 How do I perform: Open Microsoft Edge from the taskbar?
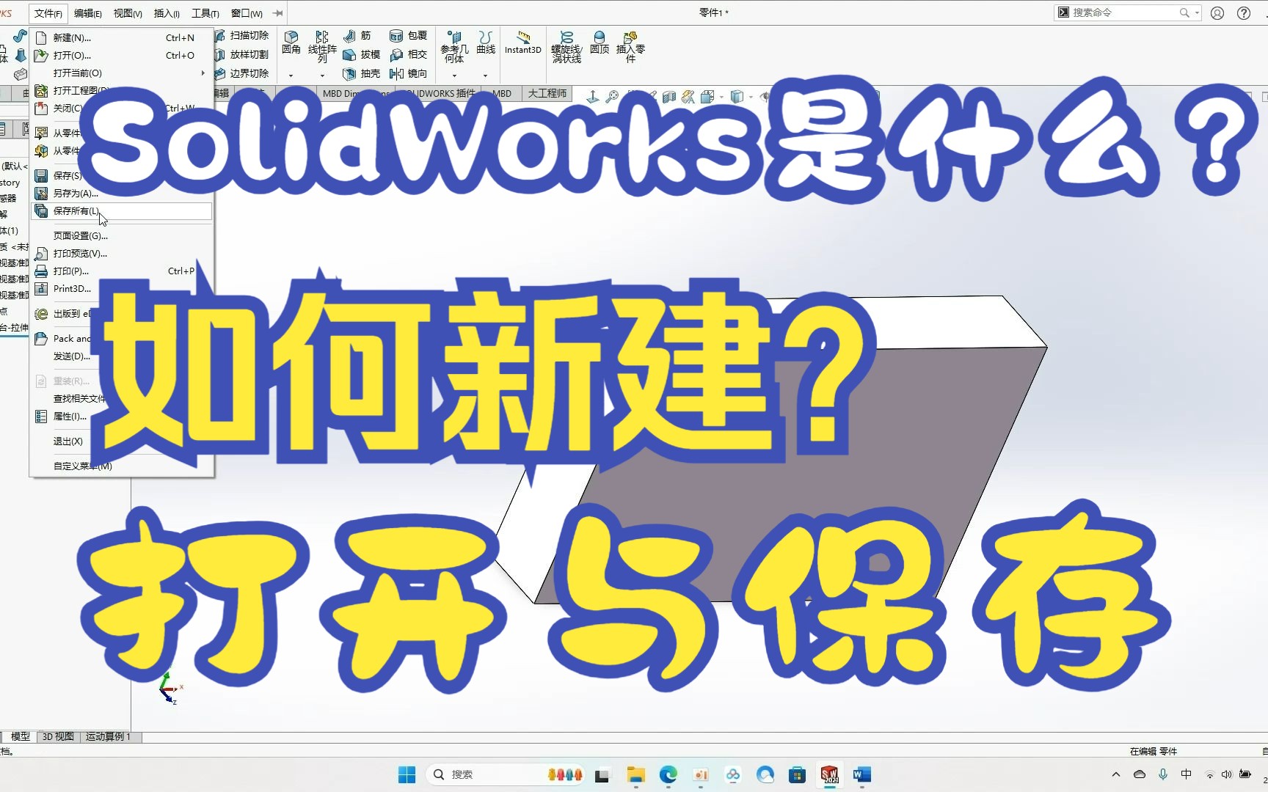[668, 774]
